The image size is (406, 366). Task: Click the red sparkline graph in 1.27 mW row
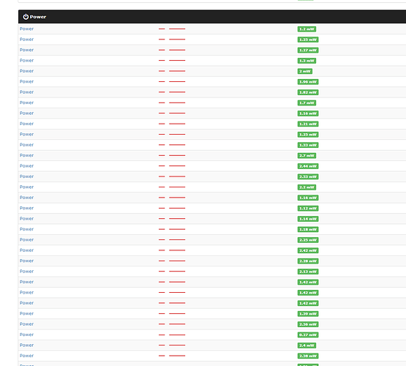(172, 50)
